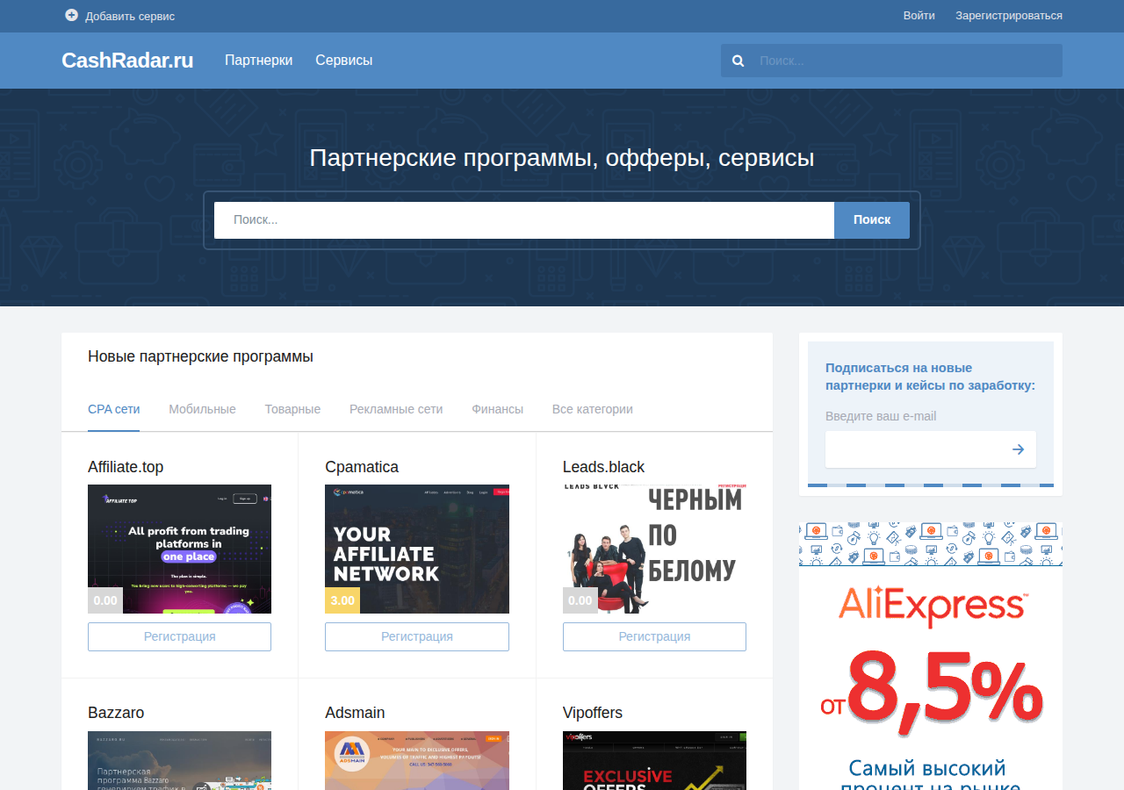Switch to the Товарные tab
This screenshot has height=790, width=1124.
[x=292, y=409]
